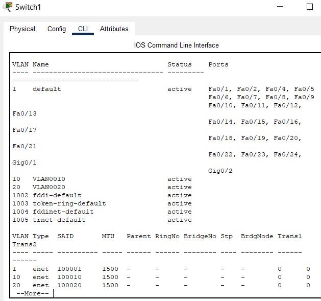Open the Physical tab
The height and width of the screenshot is (301, 321).
pyautogui.click(x=22, y=29)
